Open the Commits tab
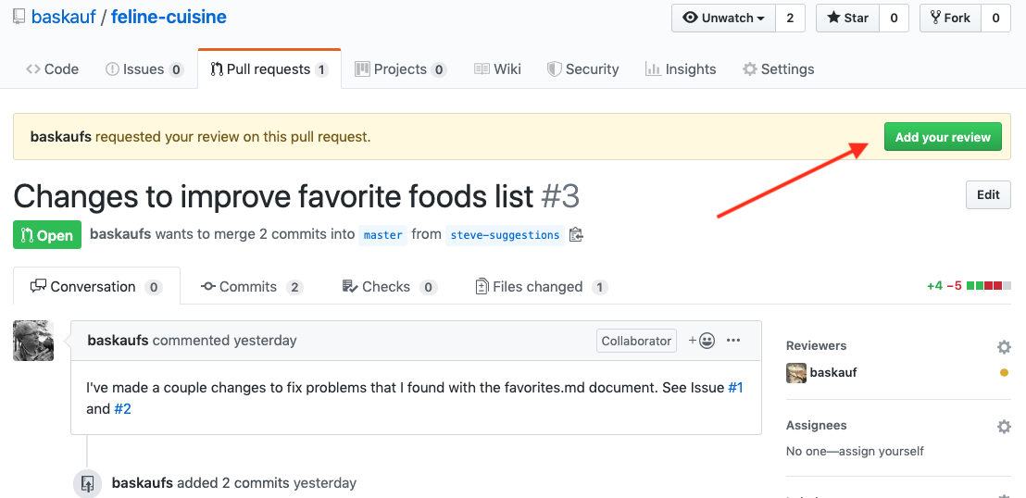Viewport: 1026px width, 498px height. pyautogui.click(x=252, y=287)
